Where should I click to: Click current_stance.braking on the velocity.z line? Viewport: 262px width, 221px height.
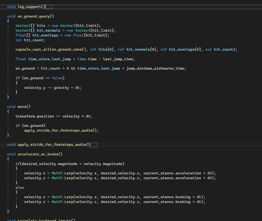coord(167,202)
